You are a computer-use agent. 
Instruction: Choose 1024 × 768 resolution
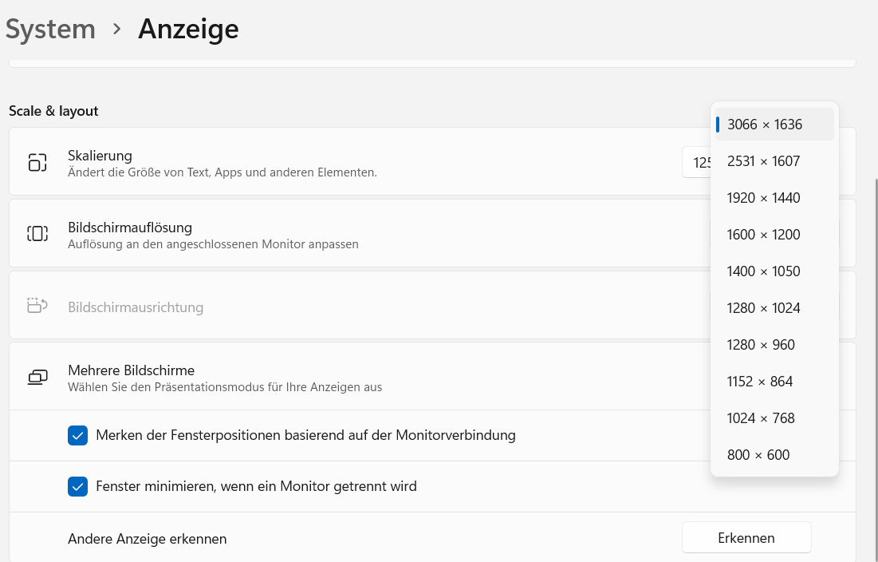774,418
